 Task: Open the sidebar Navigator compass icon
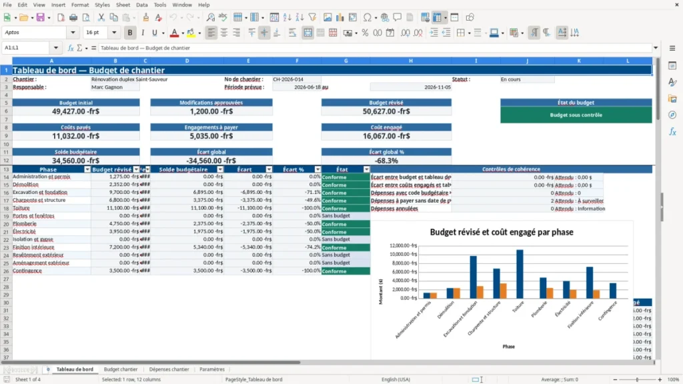(x=672, y=115)
